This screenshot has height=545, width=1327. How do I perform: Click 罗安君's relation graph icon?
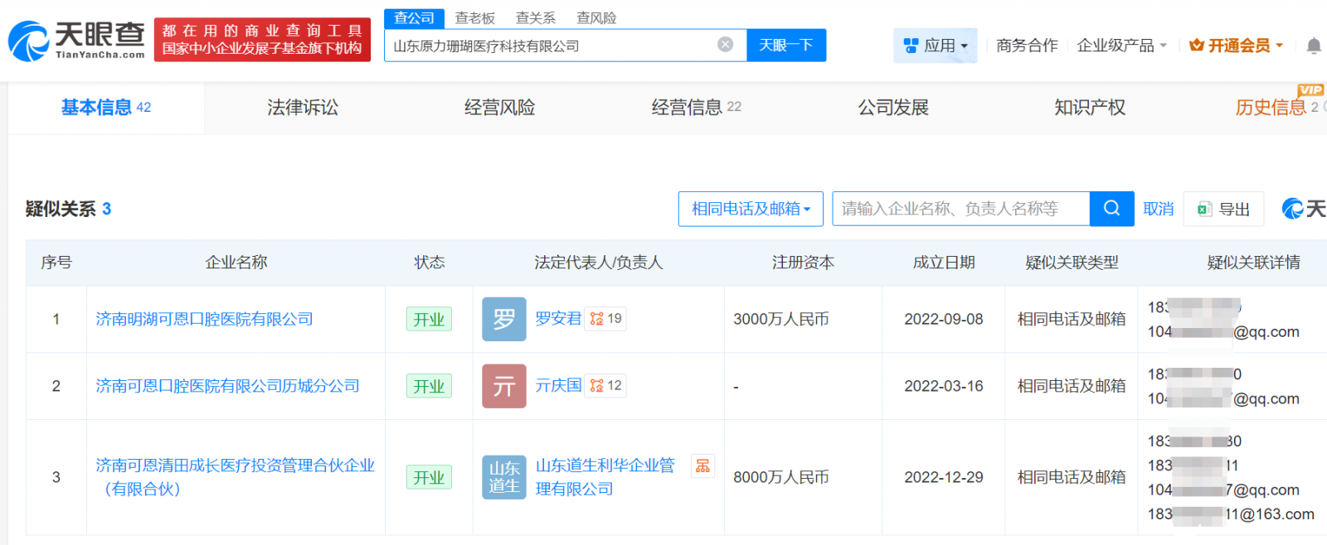pos(605,319)
